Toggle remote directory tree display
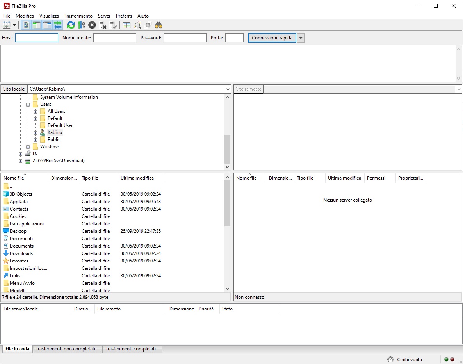This screenshot has width=463, height=364. (47, 25)
